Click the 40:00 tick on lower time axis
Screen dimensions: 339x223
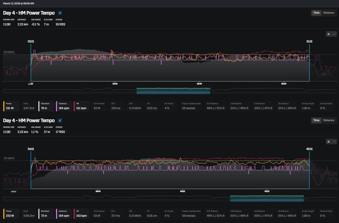point(182,191)
